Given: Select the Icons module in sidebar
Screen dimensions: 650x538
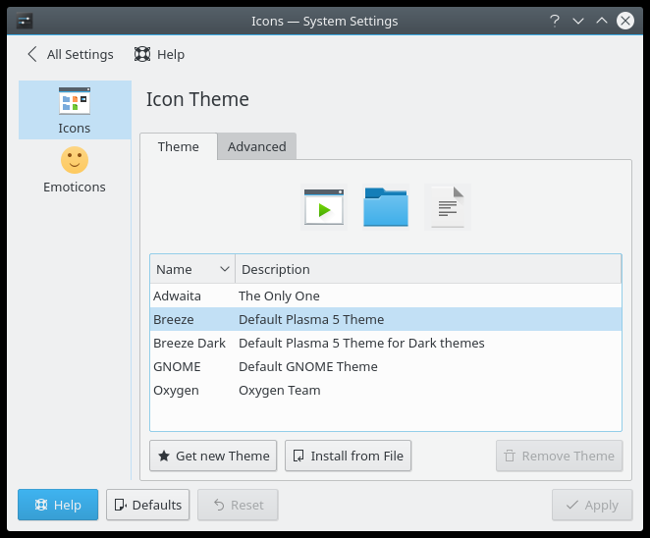Looking at the screenshot, I should point(75,110).
